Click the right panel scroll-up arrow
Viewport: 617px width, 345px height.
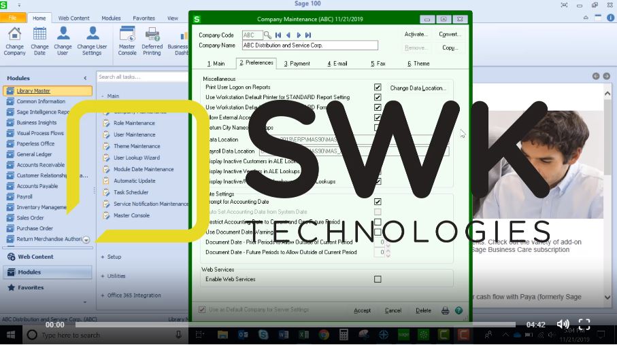(x=607, y=94)
